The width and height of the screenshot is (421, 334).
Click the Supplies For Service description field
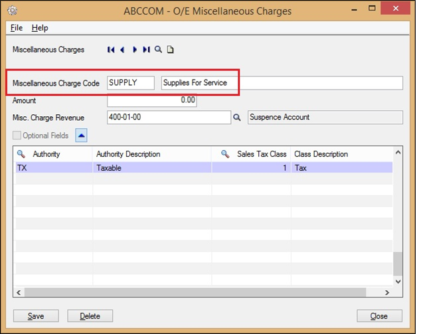282,83
